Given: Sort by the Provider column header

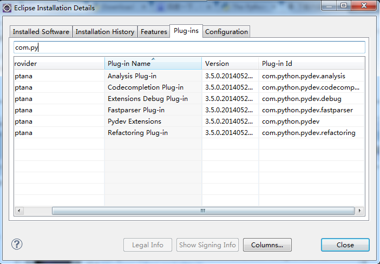Looking at the screenshot, I should (x=59, y=64).
